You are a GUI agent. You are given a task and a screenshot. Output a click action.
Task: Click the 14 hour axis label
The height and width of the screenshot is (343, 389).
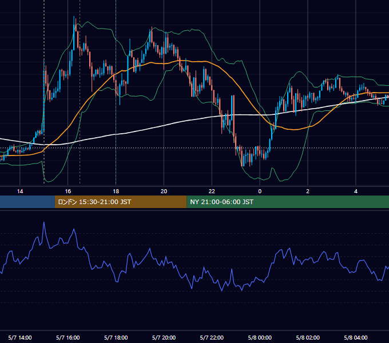pos(20,192)
